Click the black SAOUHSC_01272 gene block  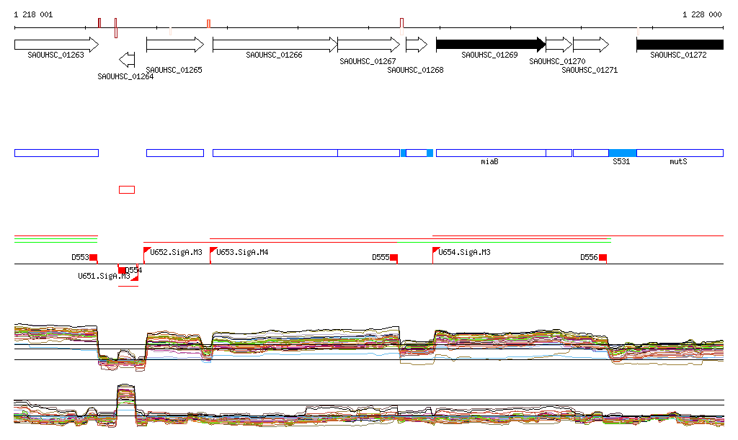pyautogui.click(x=680, y=44)
